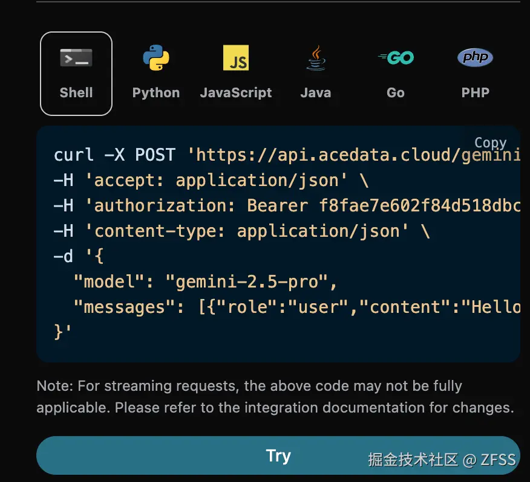The height and width of the screenshot is (482, 530).
Task: Click the closing }' line in code
Action: point(62,332)
